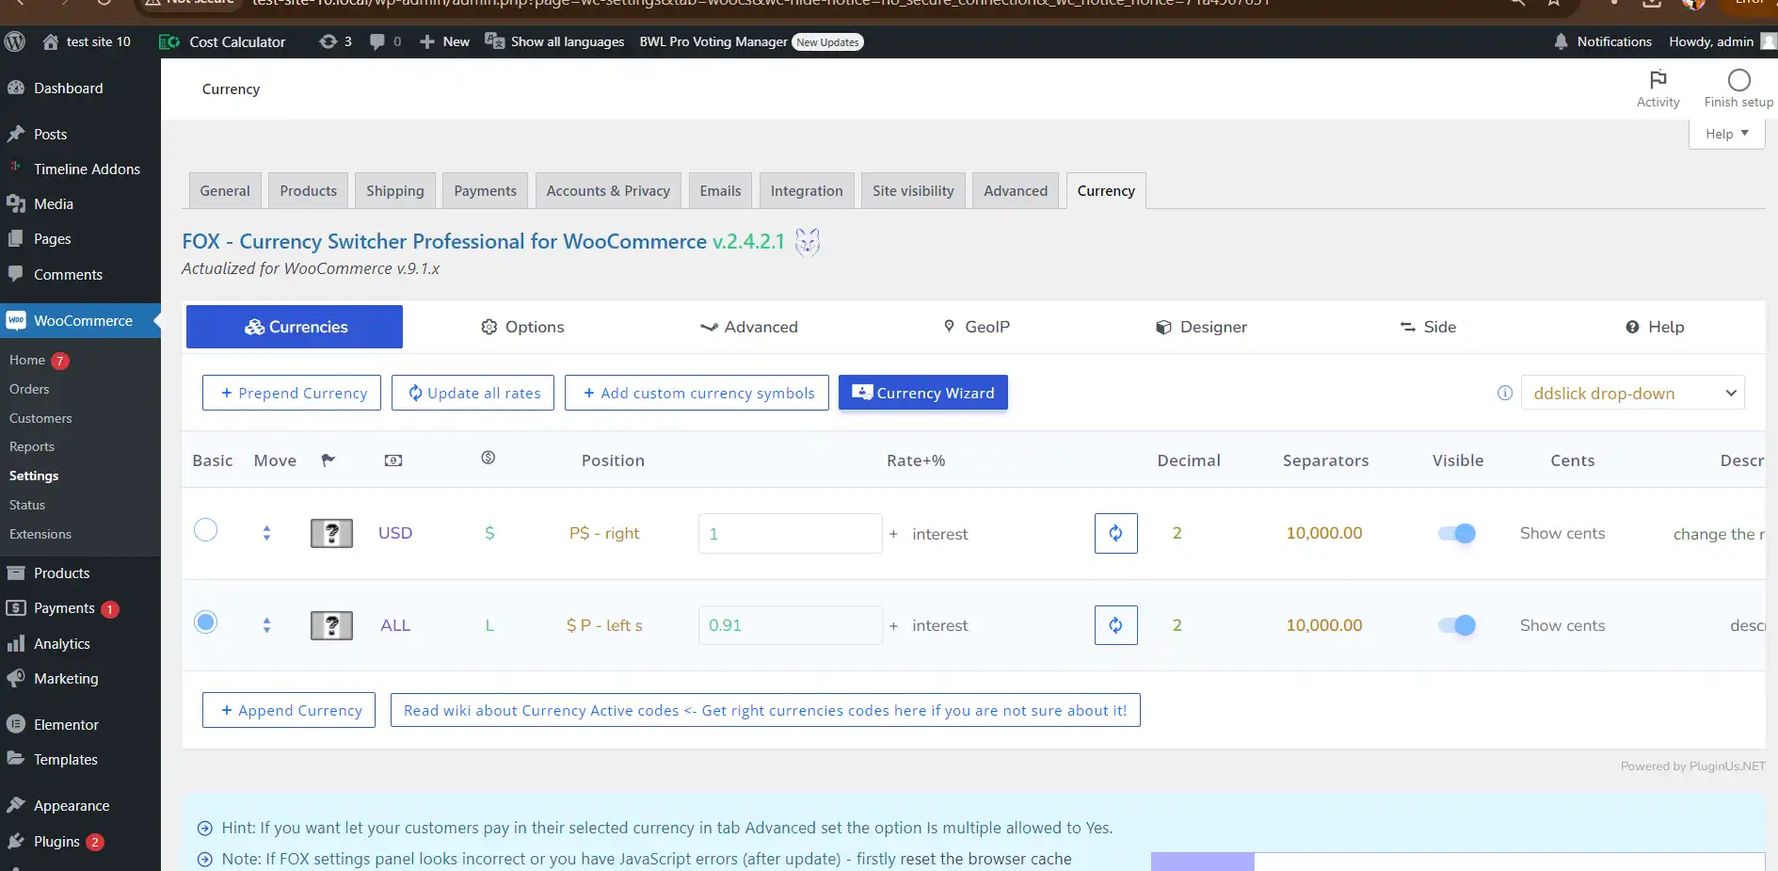1778x871 pixels.
Task: Click Add custom currency symbols
Action: click(x=697, y=393)
